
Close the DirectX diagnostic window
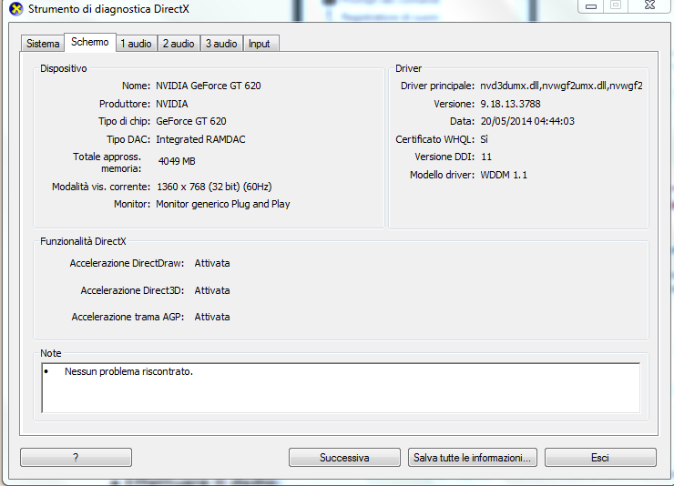650,5
